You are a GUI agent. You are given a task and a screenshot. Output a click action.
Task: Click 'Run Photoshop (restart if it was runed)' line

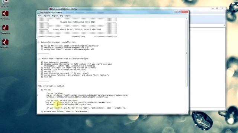(x=65, y=73)
